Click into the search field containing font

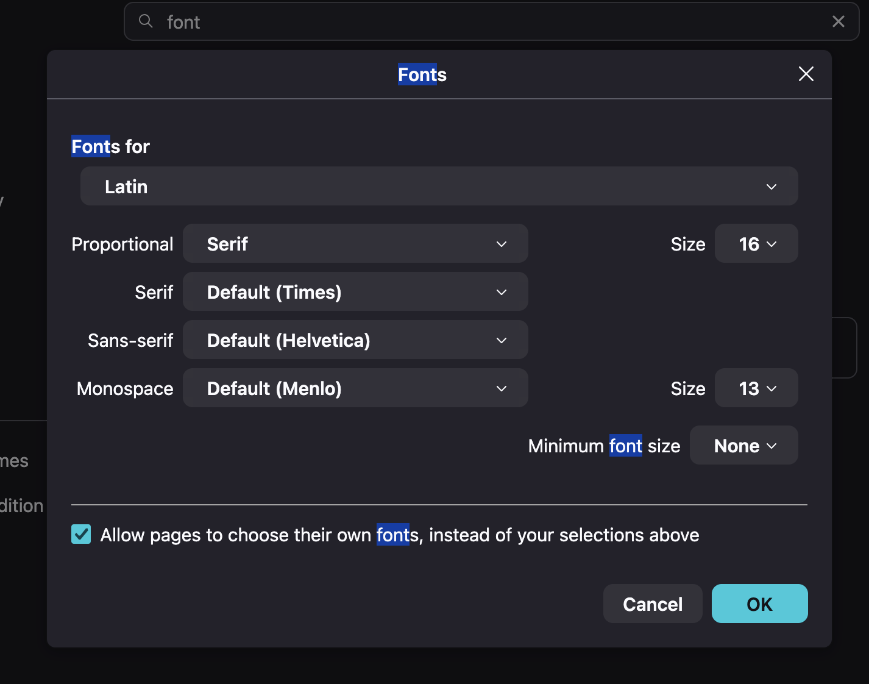point(491,21)
